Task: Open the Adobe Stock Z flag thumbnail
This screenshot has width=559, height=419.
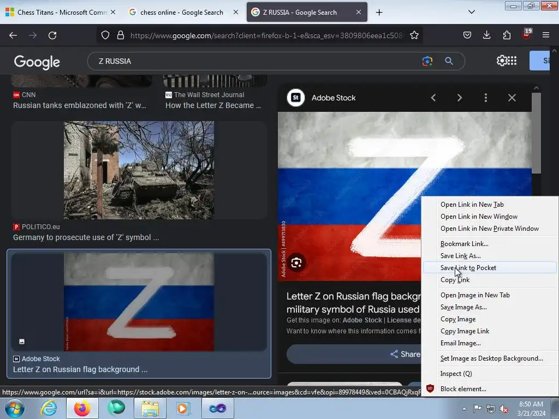Action: pyautogui.click(x=139, y=302)
